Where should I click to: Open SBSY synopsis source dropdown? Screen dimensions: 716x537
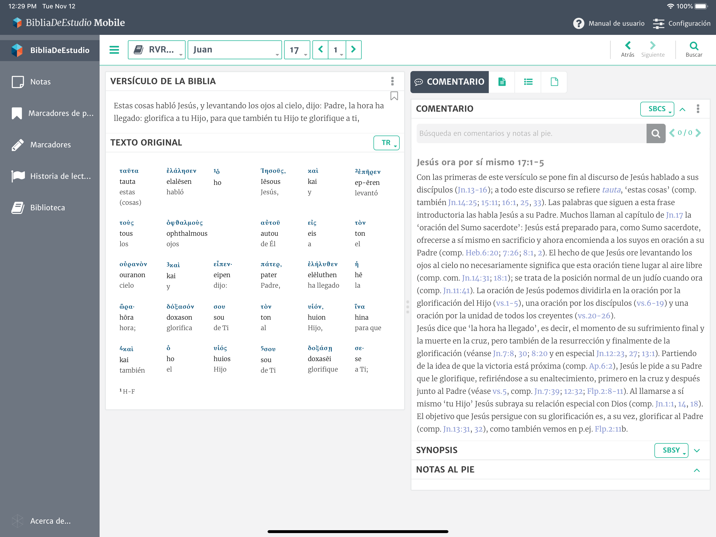pos(671,450)
